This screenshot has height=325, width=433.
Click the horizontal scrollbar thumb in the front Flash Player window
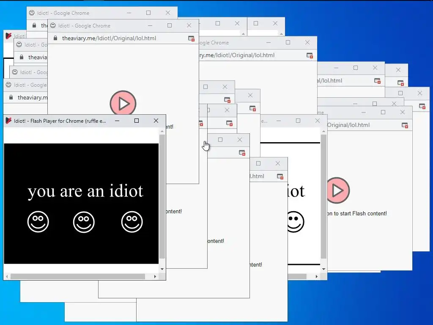[78, 276]
